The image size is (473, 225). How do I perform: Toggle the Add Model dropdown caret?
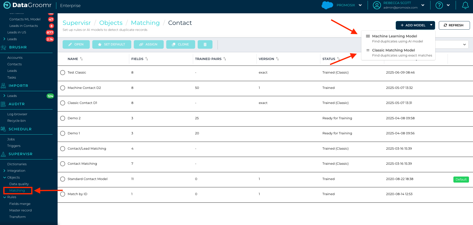pos(431,25)
